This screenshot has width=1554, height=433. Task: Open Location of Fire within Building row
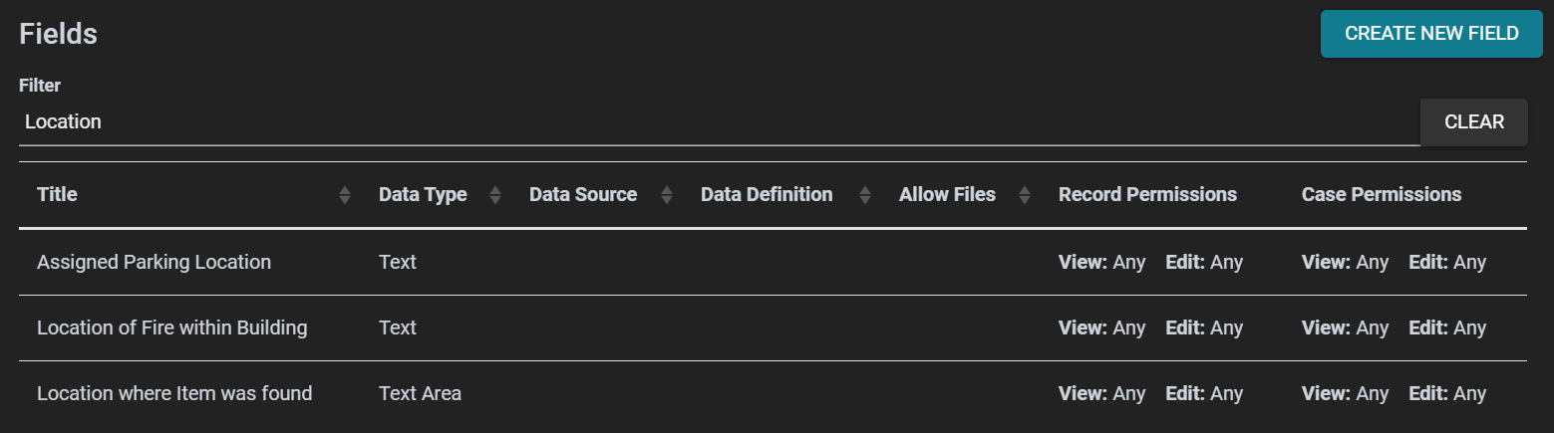[773, 327]
